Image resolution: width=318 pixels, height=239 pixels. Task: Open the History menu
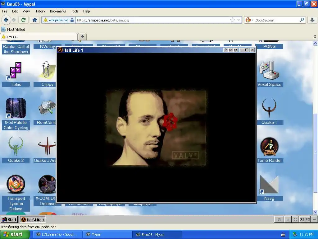[x=39, y=11]
